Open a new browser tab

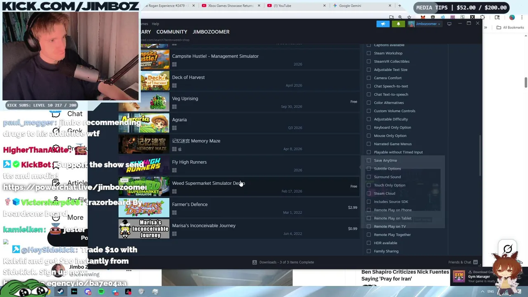(399, 6)
